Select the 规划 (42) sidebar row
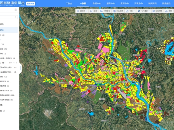The height and width of the screenshot is (130, 174). (x=9, y=77)
